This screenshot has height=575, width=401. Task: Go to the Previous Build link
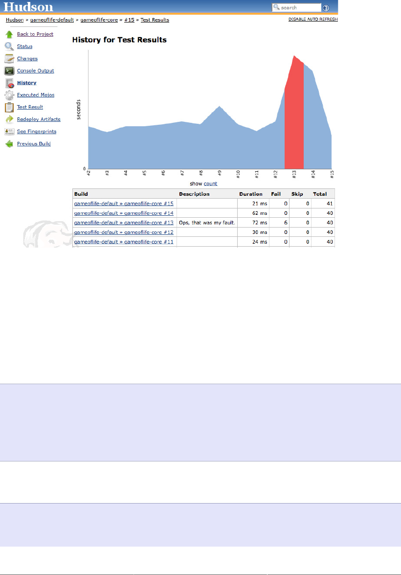(x=34, y=144)
